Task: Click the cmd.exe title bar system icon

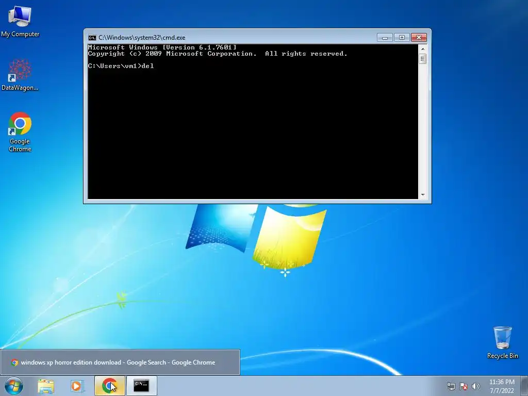Action: click(x=92, y=37)
